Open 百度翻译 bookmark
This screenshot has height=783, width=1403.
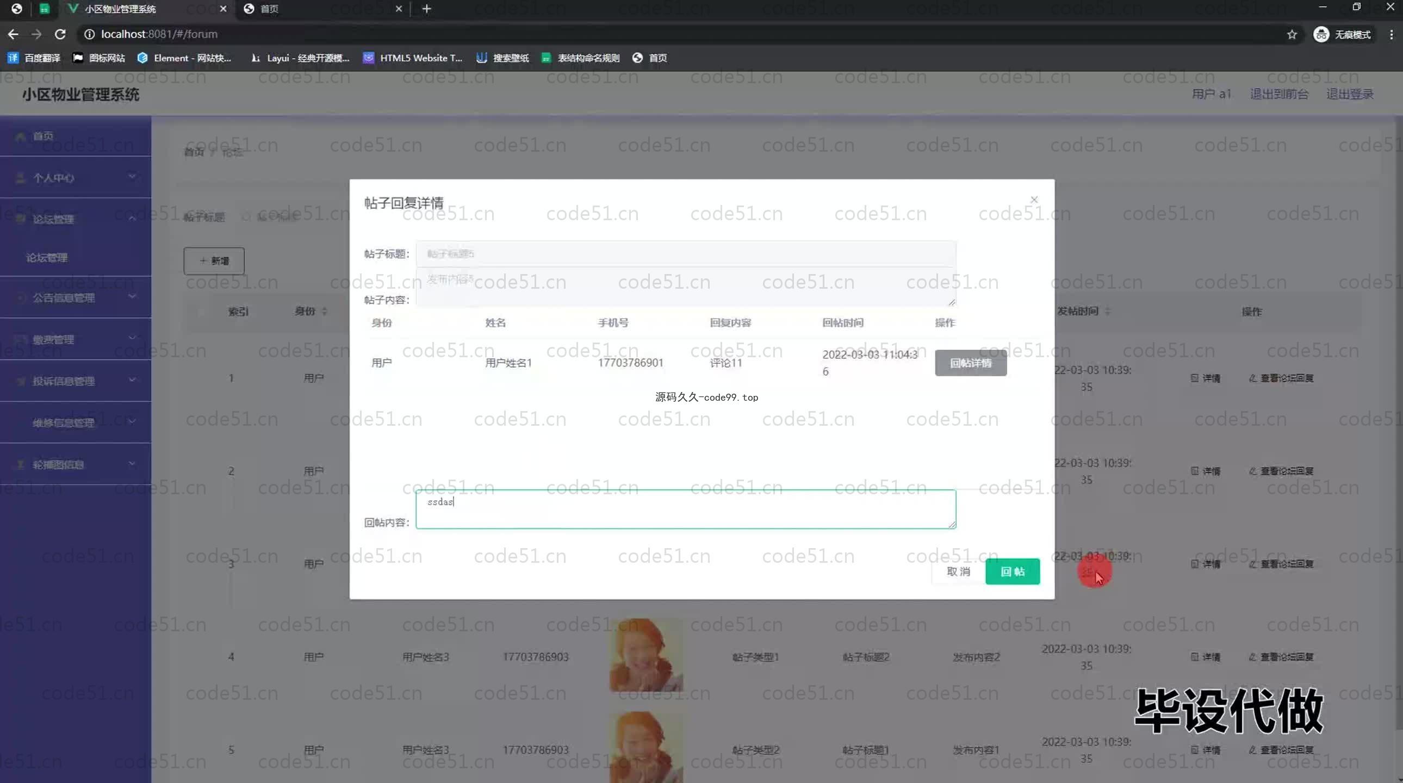(34, 58)
